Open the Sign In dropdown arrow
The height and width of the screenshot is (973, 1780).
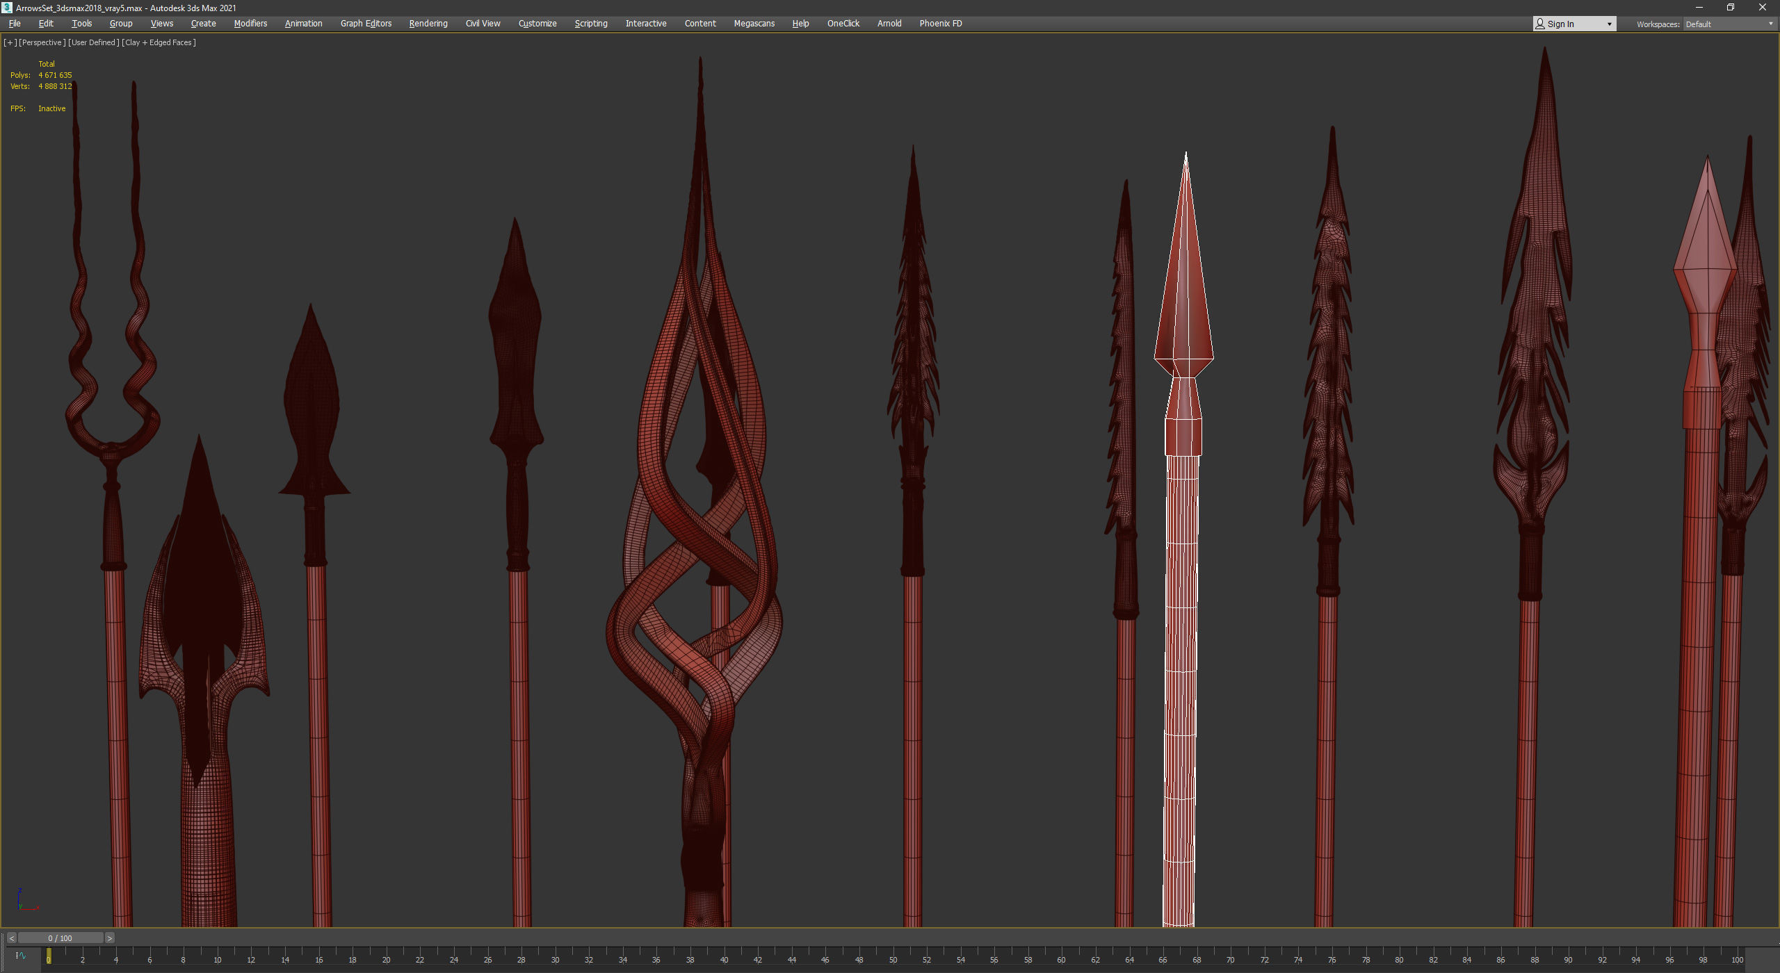pyautogui.click(x=1609, y=24)
